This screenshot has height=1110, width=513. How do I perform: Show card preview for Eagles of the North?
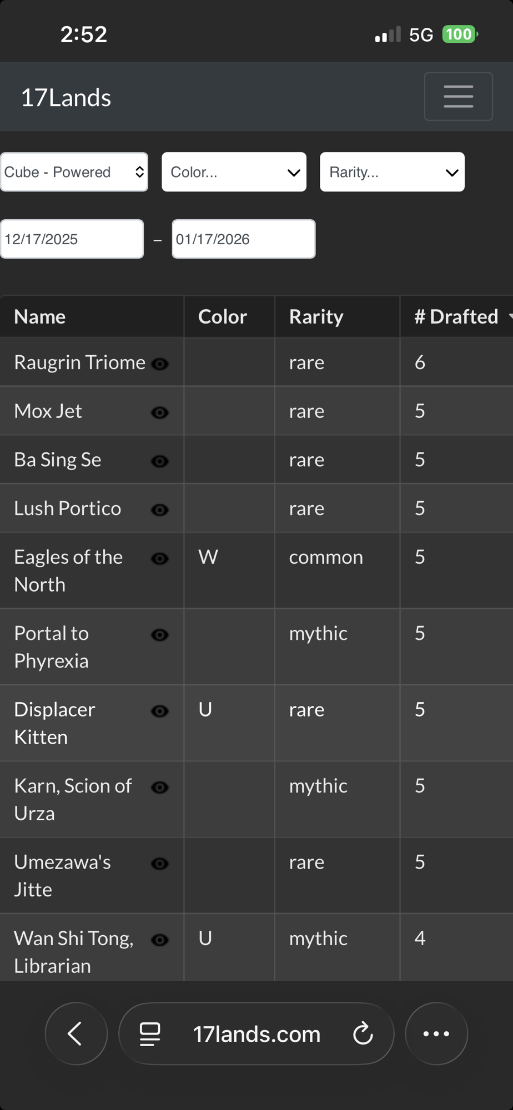pyautogui.click(x=160, y=559)
